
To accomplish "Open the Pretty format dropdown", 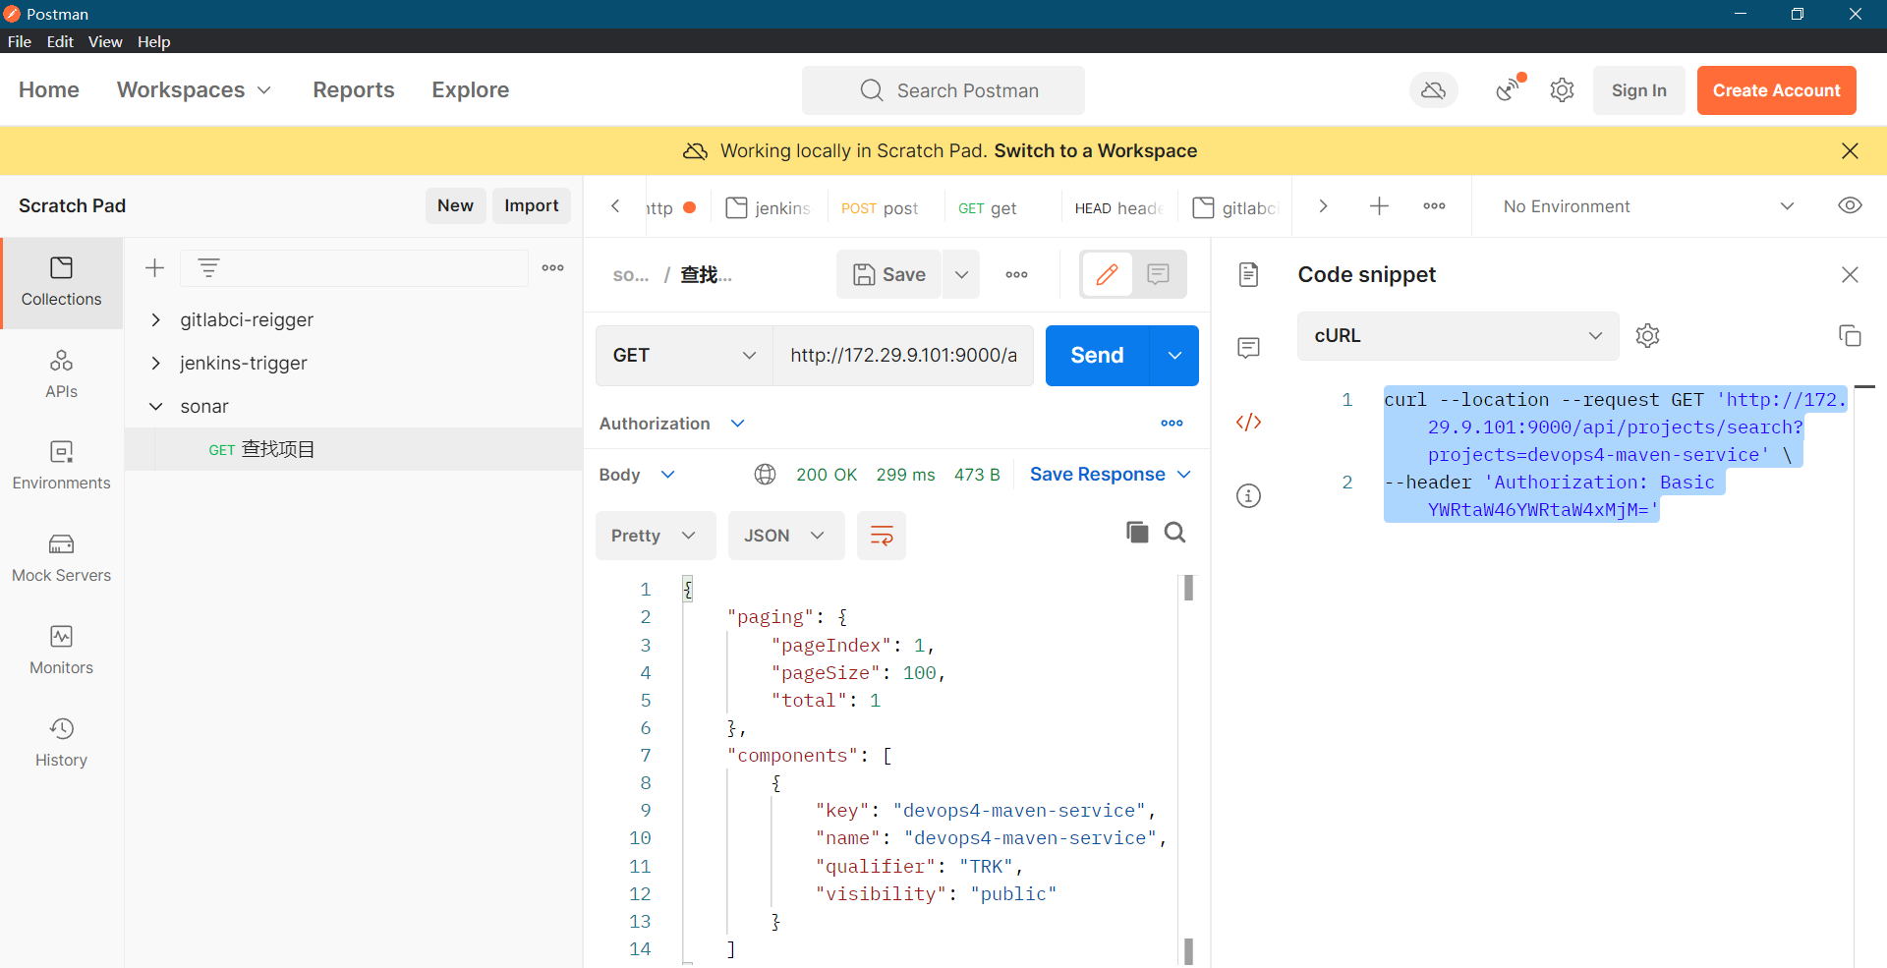I will [655, 536].
